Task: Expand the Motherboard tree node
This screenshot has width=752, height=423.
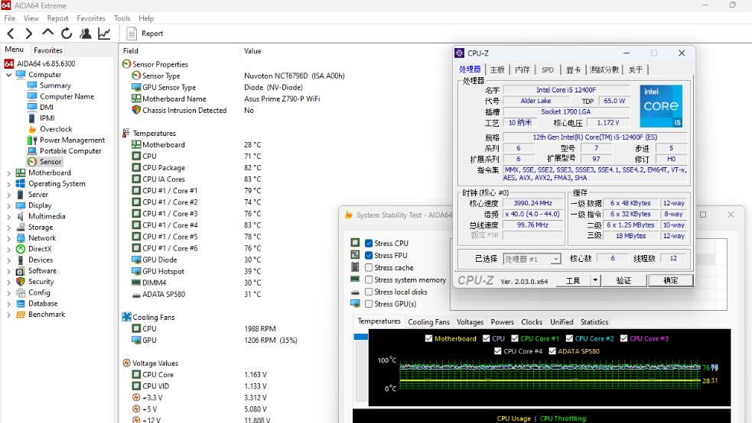Action: pos(8,173)
